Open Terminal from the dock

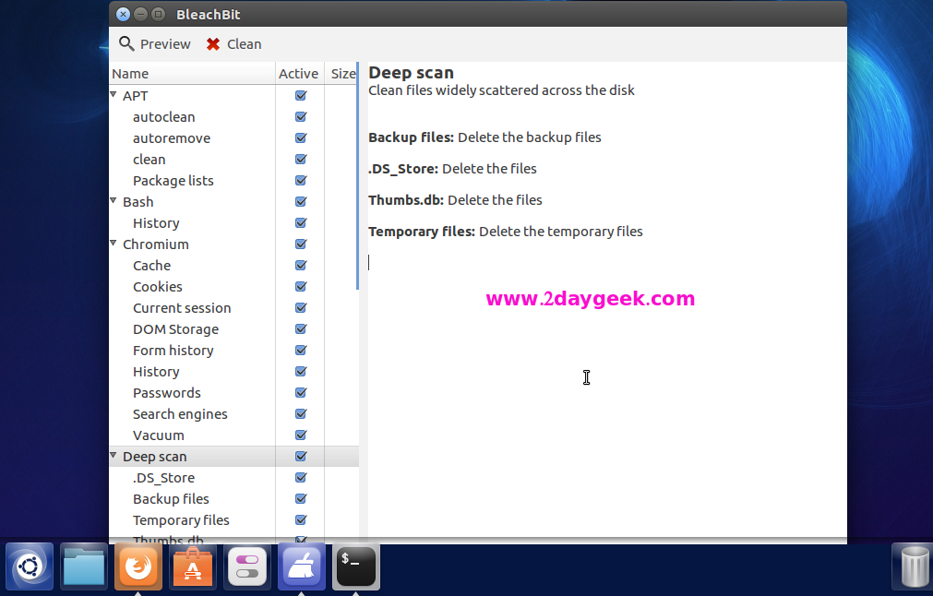356,566
